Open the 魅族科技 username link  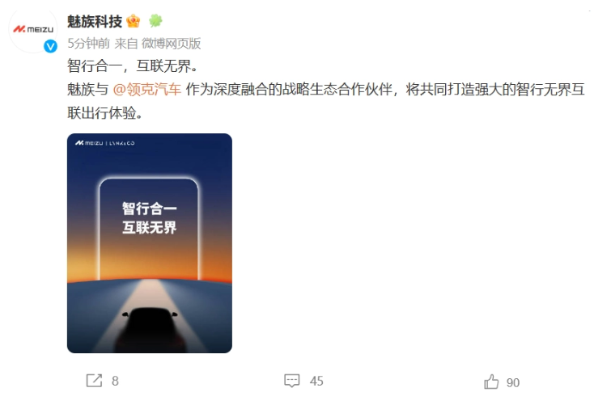[95, 21]
